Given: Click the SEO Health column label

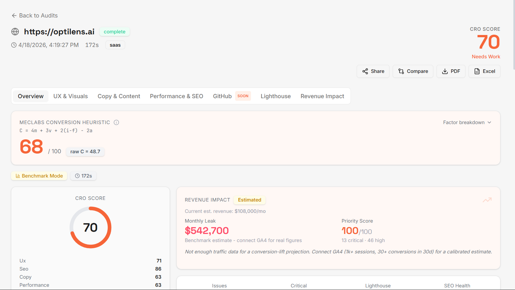Looking at the screenshot, I should click(457, 286).
